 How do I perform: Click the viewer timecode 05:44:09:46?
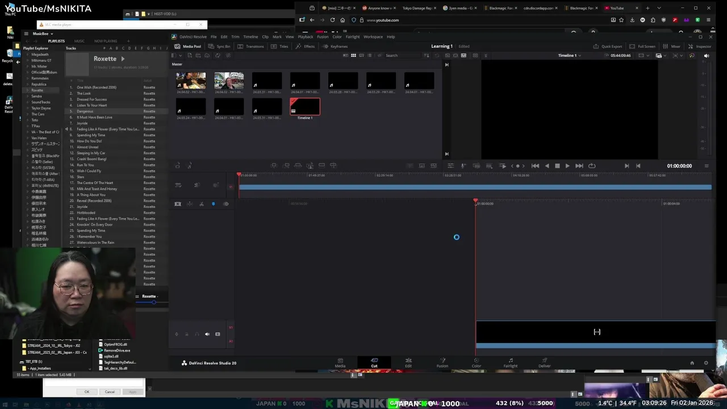coord(620,56)
